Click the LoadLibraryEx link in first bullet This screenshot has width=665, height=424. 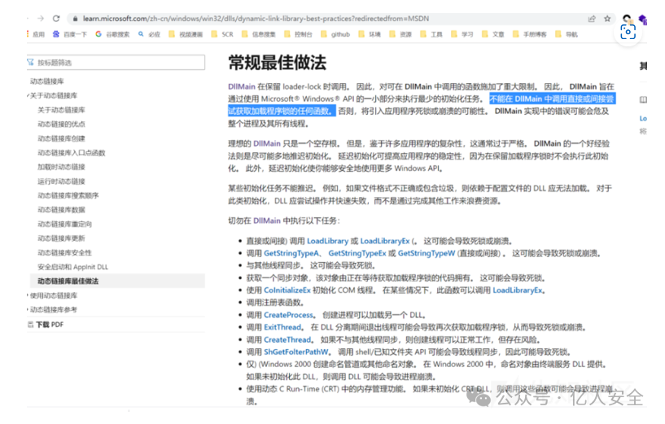coord(385,241)
